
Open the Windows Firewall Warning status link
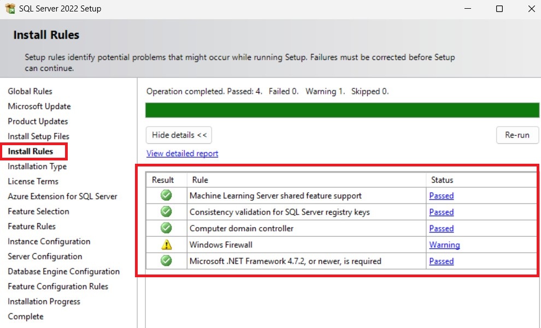(444, 245)
